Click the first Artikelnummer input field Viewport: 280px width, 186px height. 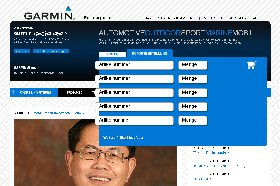pyautogui.click(x=134, y=65)
